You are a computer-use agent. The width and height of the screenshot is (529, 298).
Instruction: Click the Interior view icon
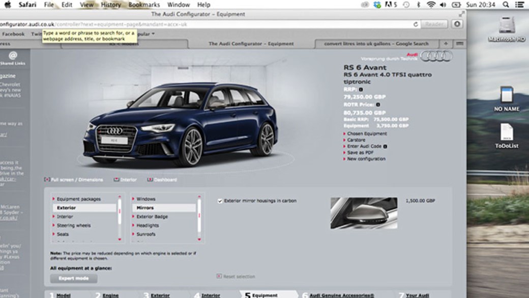[x=116, y=179]
